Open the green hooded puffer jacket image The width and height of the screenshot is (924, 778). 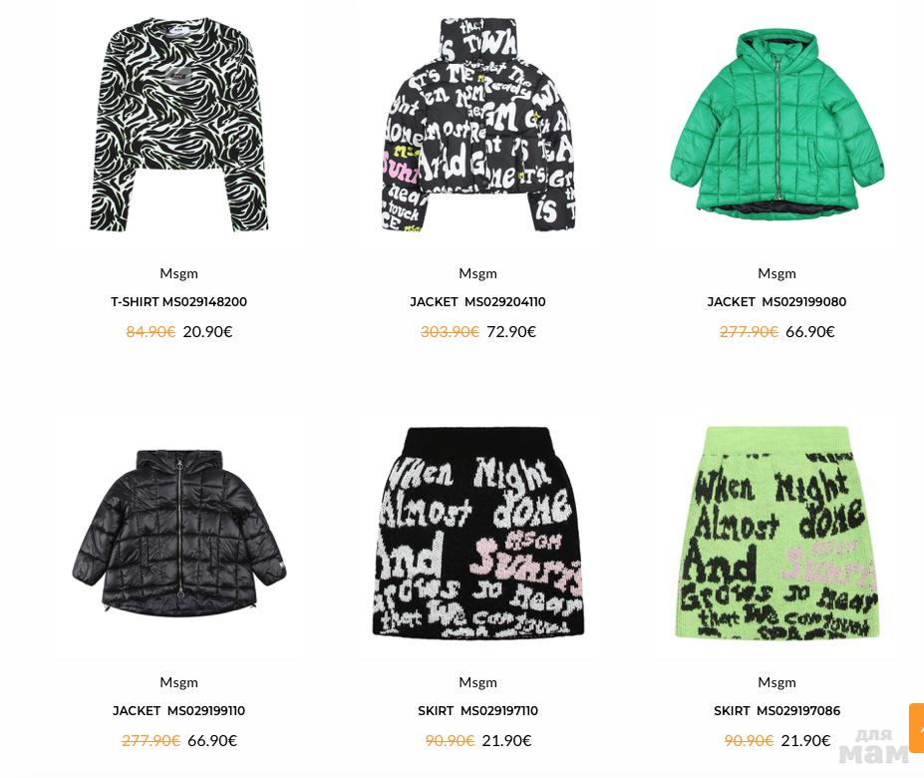[776, 125]
